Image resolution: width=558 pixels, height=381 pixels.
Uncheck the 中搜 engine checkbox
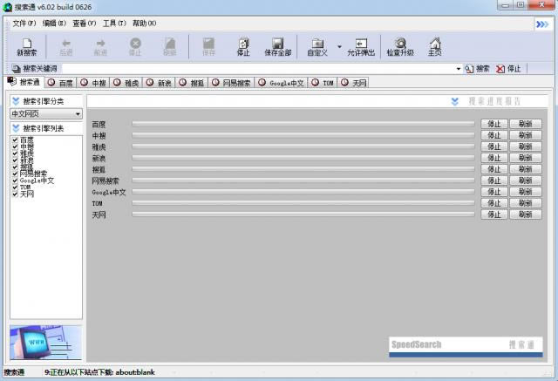click(15, 146)
